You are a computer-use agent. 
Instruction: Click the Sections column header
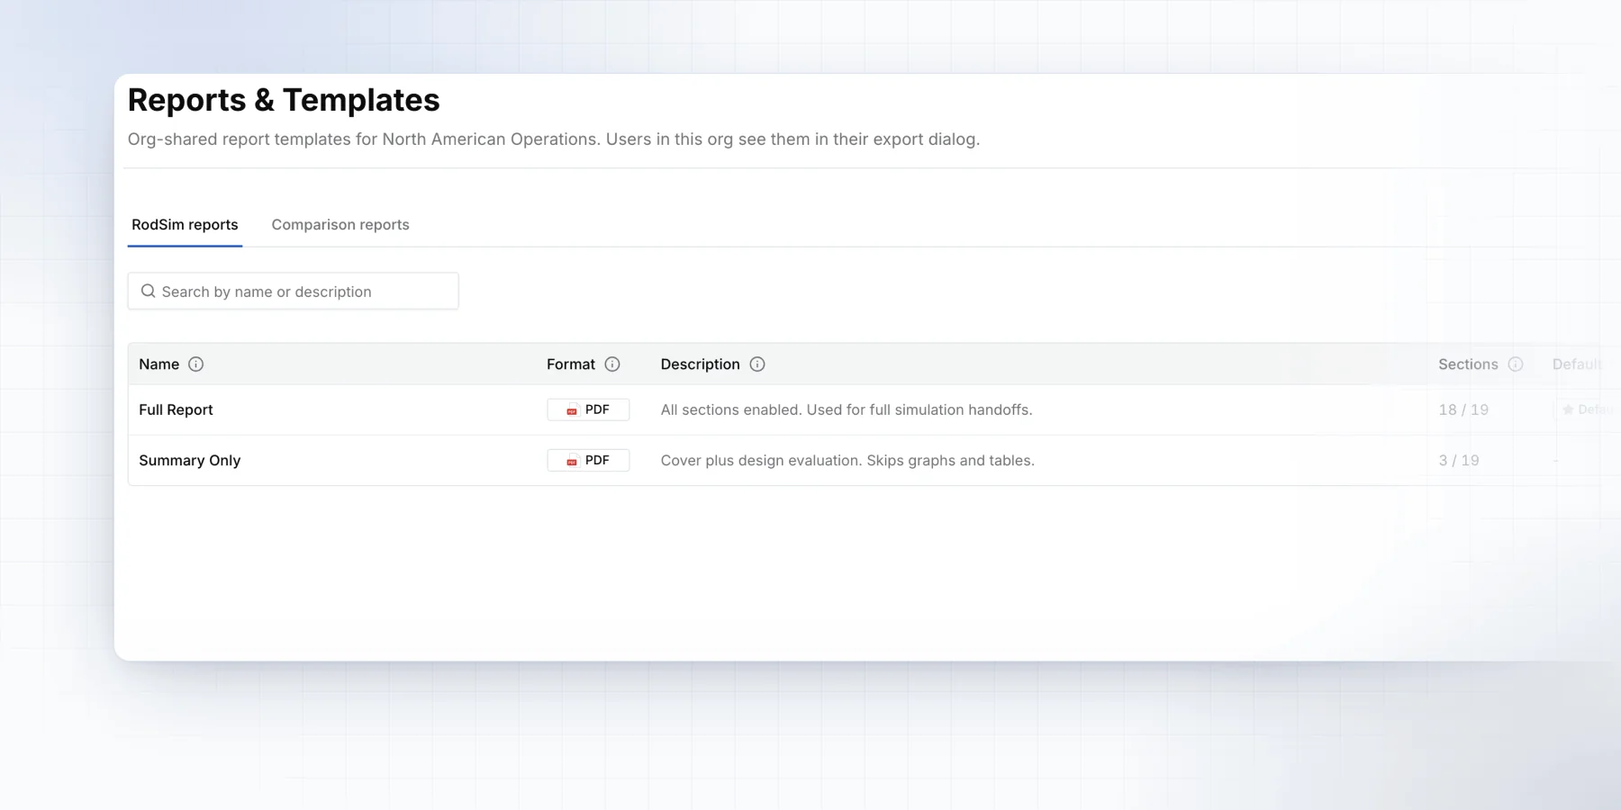[x=1468, y=364]
